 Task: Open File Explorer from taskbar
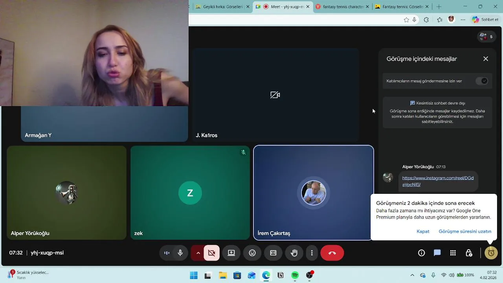[x=223, y=275]
